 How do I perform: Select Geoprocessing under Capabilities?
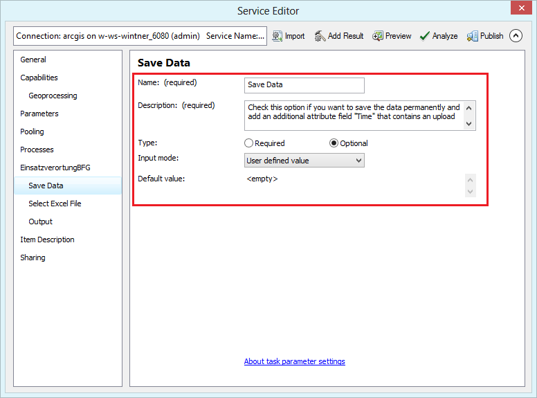tap(53, 96)
